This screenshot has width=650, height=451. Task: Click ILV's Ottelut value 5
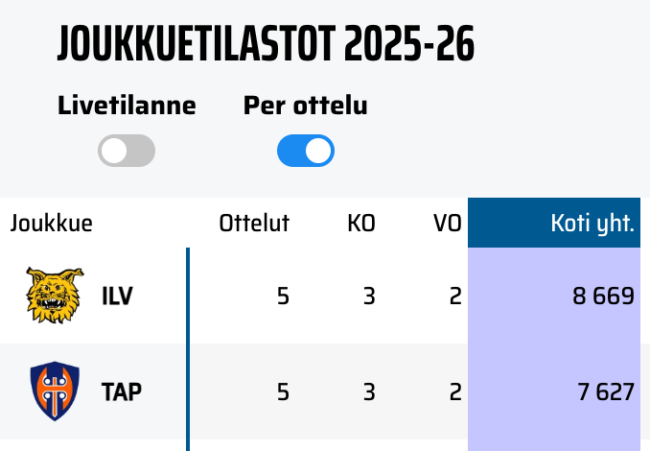[x=283, y=297]
